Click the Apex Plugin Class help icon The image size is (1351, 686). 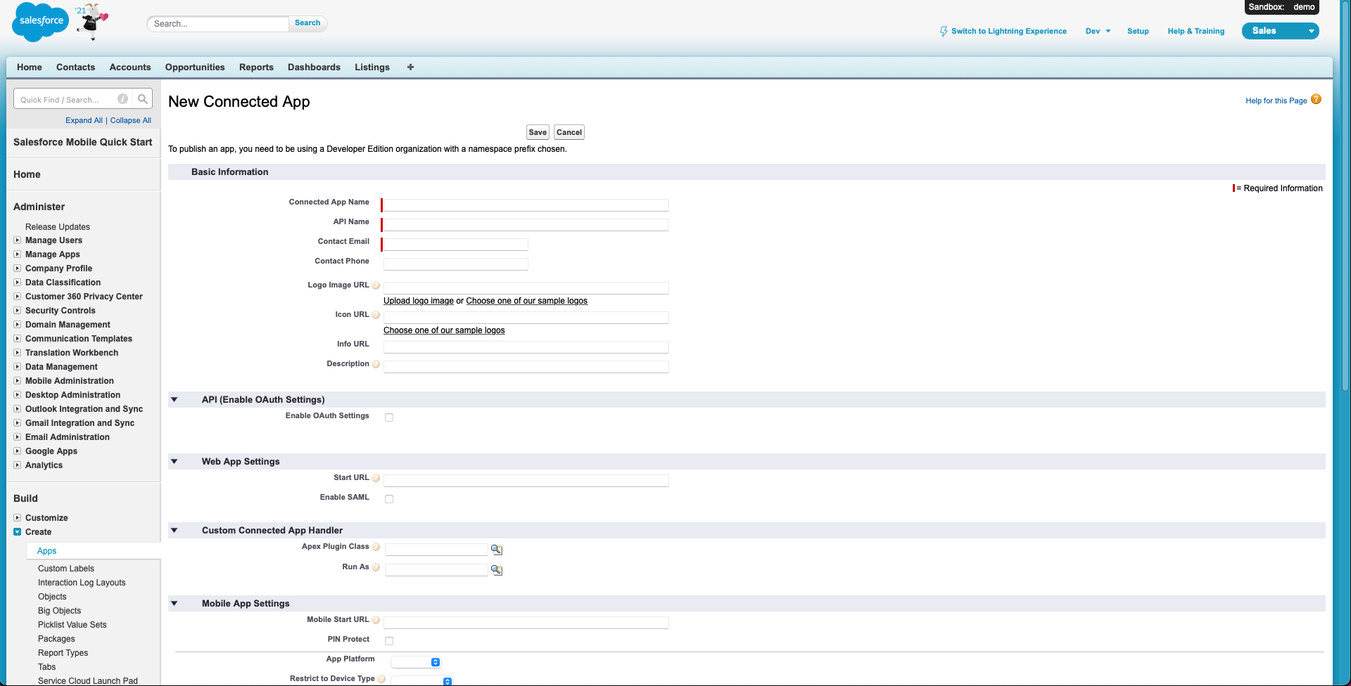coord(376,547)
